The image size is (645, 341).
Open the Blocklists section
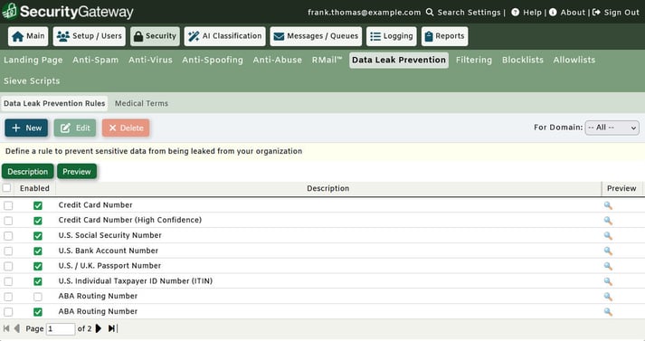pos(522,60)
